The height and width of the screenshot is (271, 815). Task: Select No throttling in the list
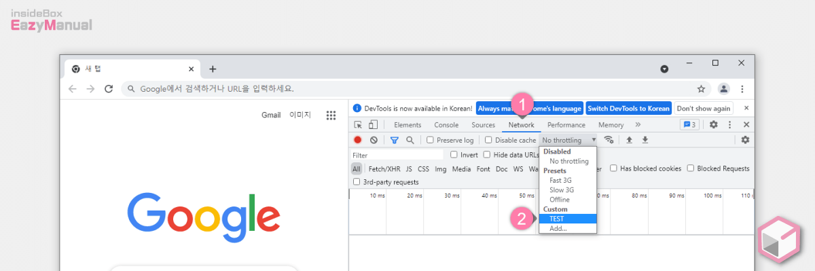click(x=568, y=161)
